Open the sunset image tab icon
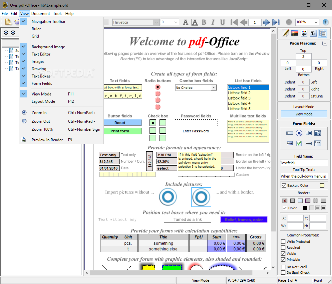This screenshot has height=284, width=332. coord(295,33)
